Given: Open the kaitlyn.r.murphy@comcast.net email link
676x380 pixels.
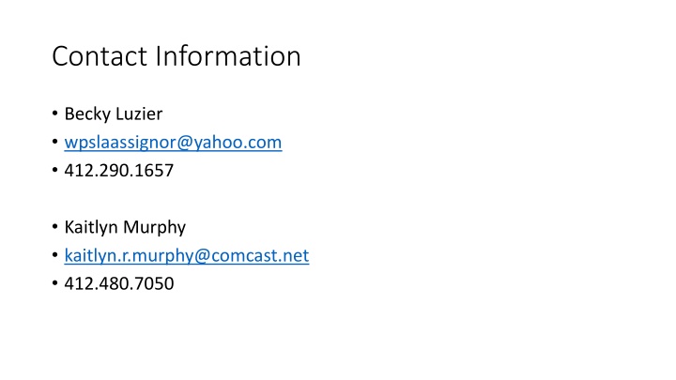Looking at the screenshot, I should 187,256.
